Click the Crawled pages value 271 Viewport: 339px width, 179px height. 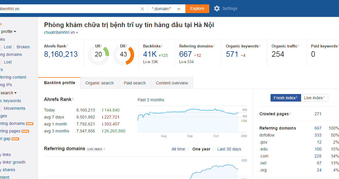coord(318,114)
